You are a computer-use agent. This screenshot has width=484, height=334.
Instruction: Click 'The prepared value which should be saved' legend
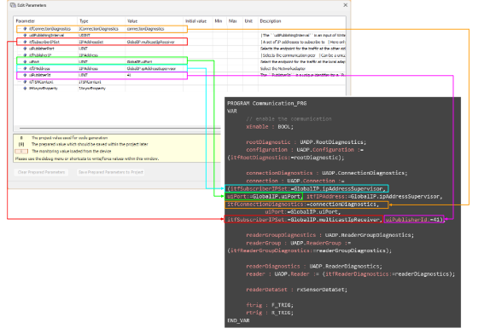pyautogui.click(x=90, y=145)
